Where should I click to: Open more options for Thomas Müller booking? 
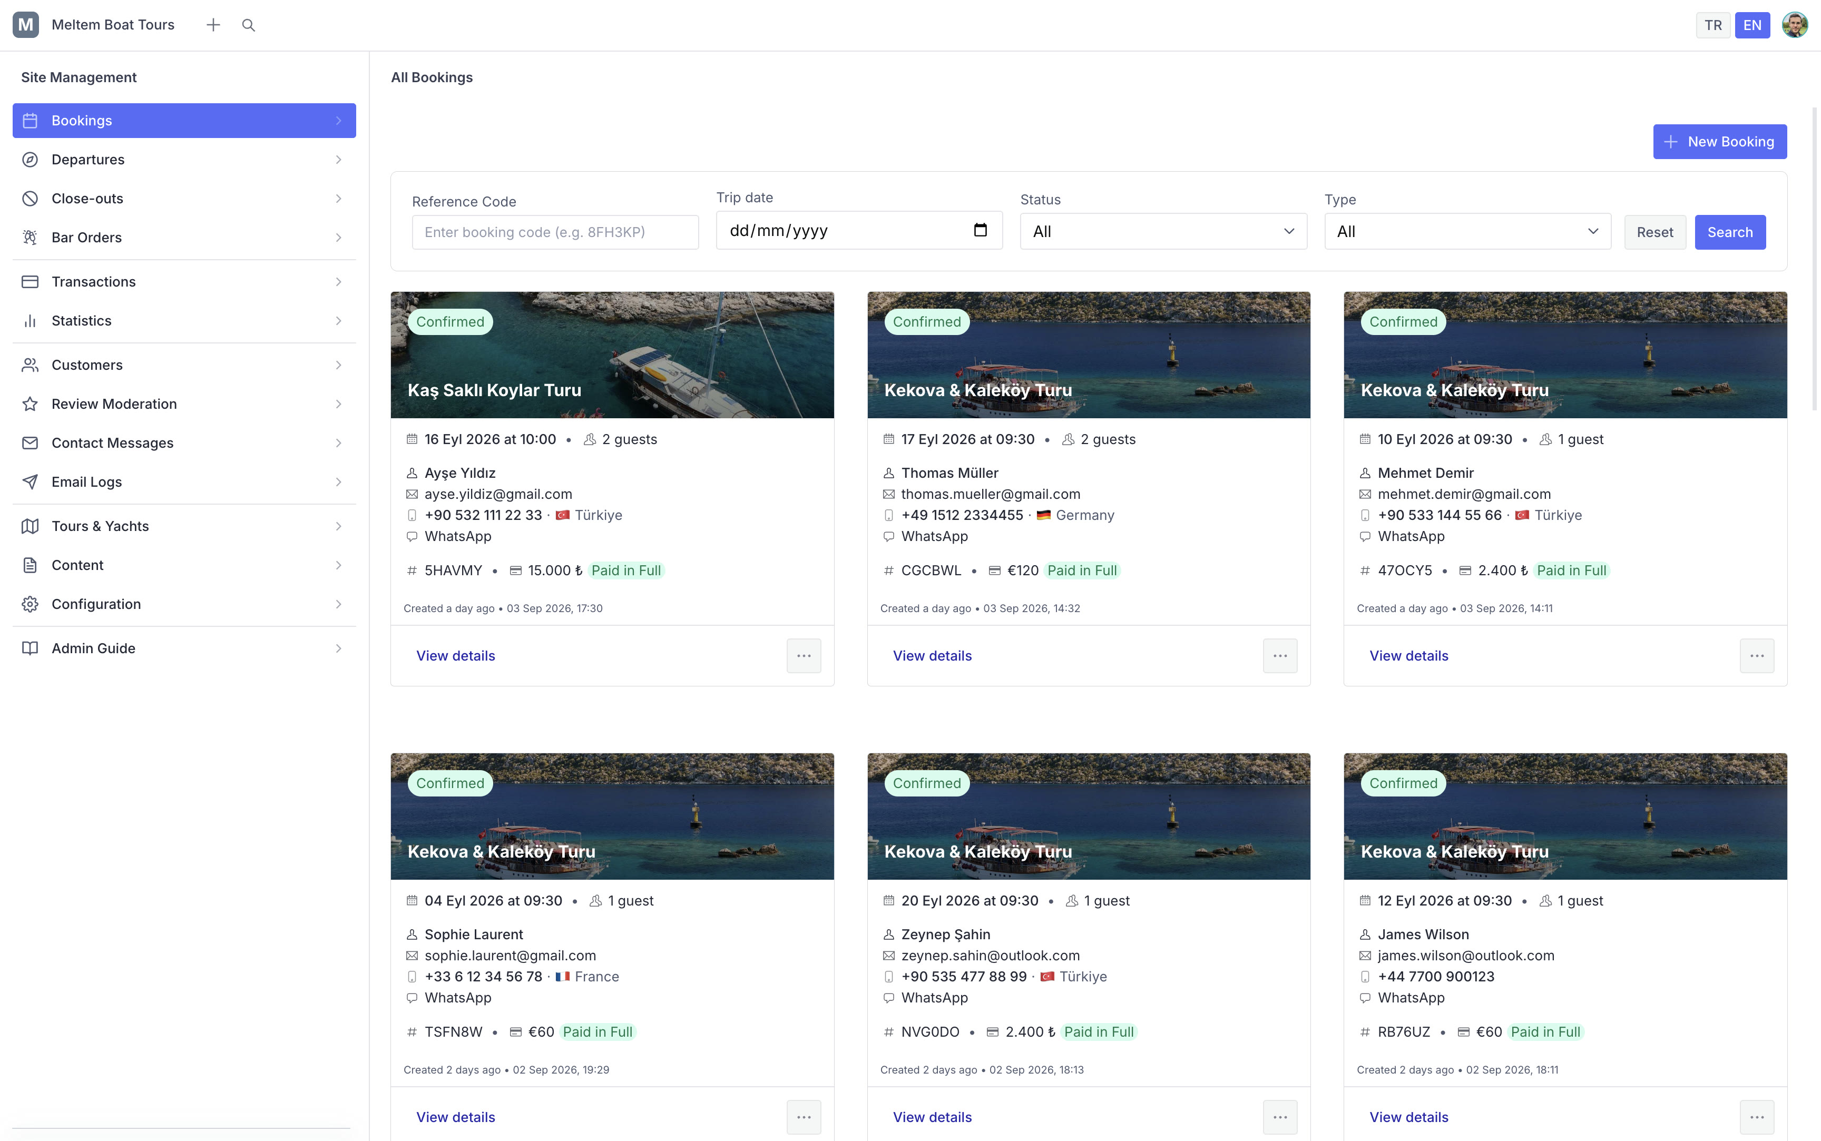1281,656
